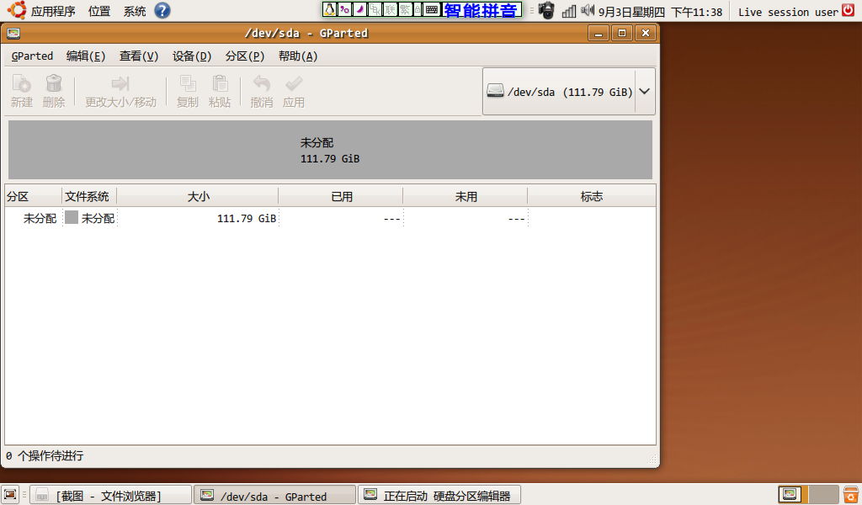Minimize the GParted window

[x=599, y=34]
